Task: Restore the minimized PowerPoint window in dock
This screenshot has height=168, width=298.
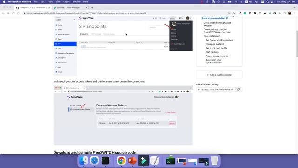Action: [x=182, y=161]
